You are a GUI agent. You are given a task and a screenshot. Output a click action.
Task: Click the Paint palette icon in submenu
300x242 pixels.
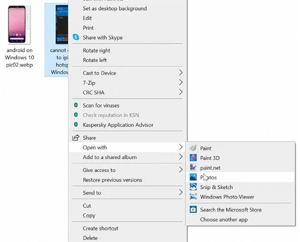(x=193, y=148)
